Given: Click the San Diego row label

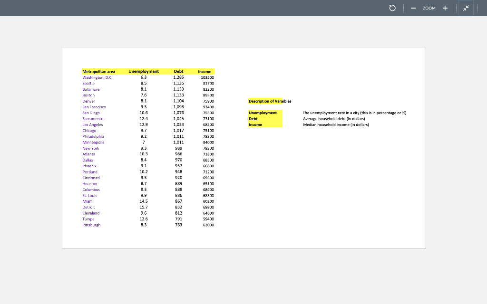Looking at the screenshot, I should [91, 113].
